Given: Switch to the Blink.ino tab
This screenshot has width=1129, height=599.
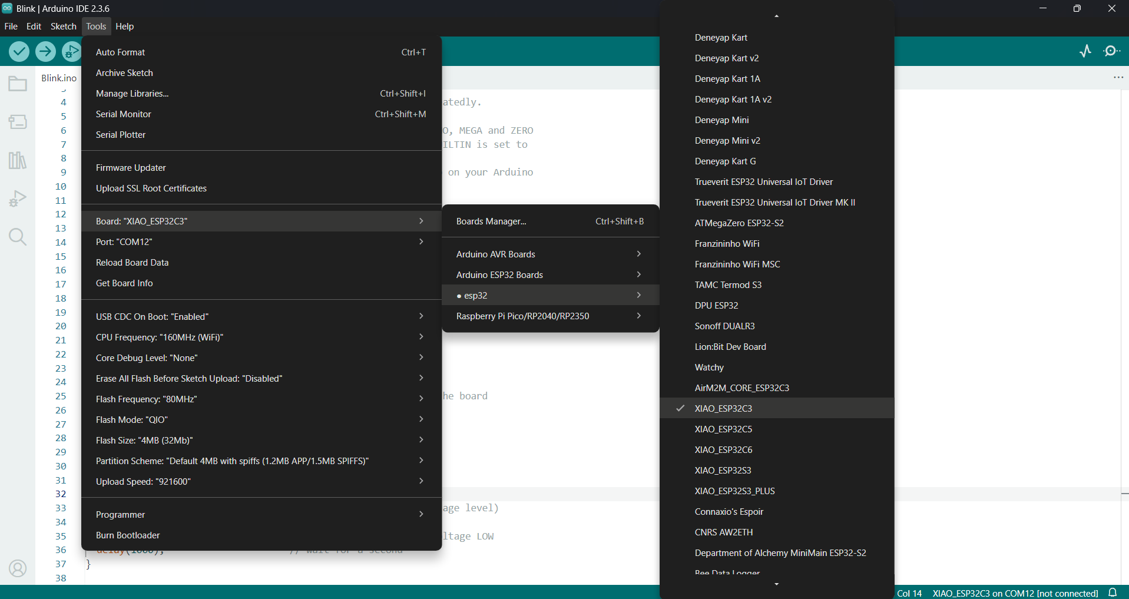Looking at the screenshot, I should 59,78.
